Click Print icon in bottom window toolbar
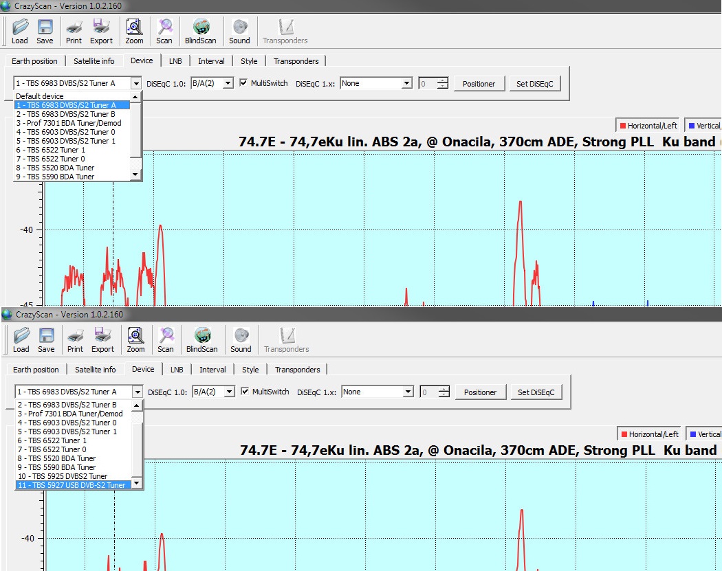Screen dimensions: 722x571 [75, 336]
